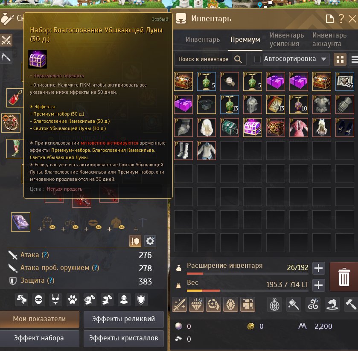Switch to the Инвентарь усиления tab
The image size is (358, 351).
pos(287,39)
